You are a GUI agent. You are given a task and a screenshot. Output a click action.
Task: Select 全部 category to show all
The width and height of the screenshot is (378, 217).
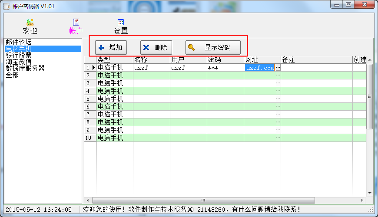point(12,75)
